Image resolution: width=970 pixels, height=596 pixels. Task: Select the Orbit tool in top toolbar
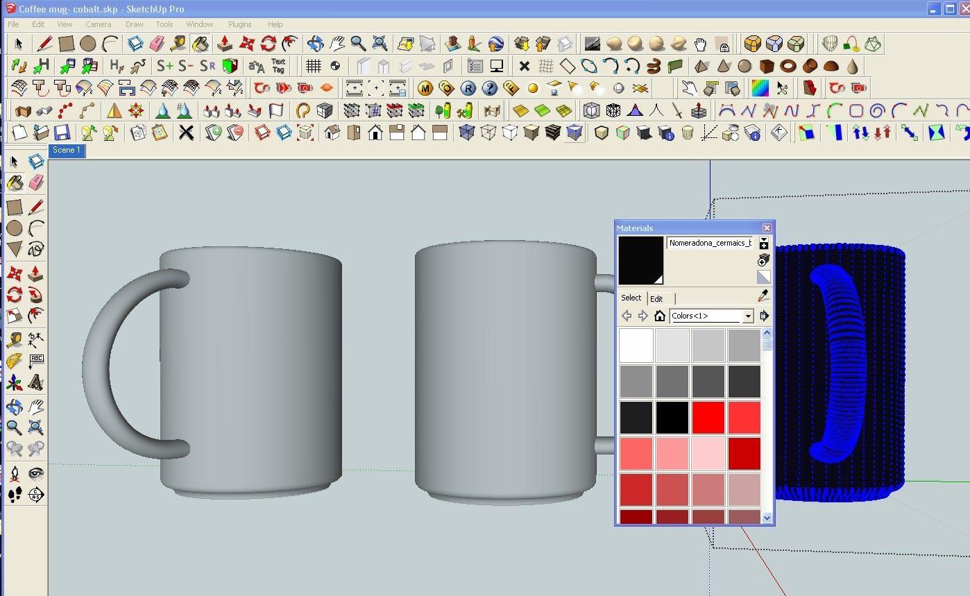click(x=315, y=44)
